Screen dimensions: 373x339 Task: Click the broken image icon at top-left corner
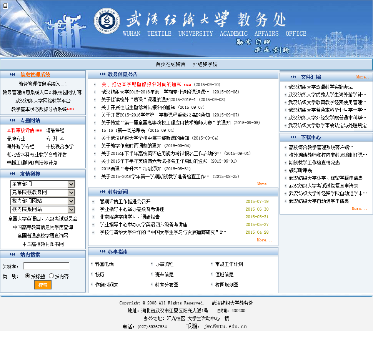tap(5, 6)
